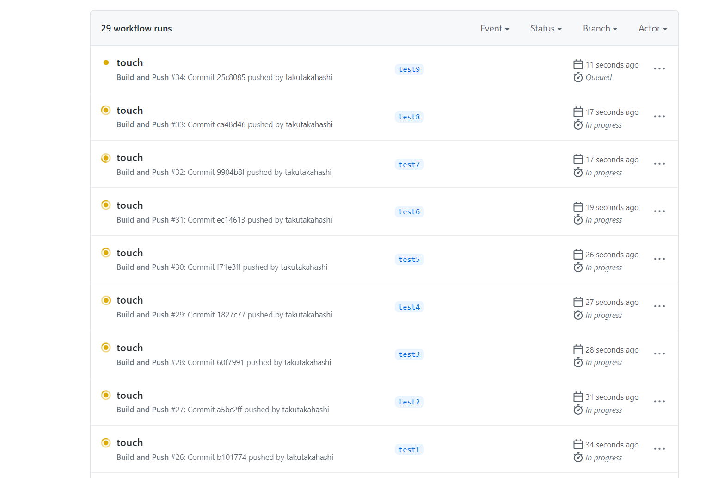Click the test3 branch label
Image resolution: width=718 pixels, height=478 pixels.
tap(409, 354)
